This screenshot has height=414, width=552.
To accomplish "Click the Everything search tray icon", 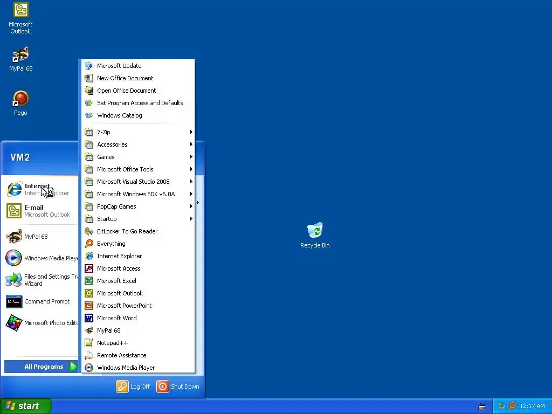I will [x=512, y=406].
